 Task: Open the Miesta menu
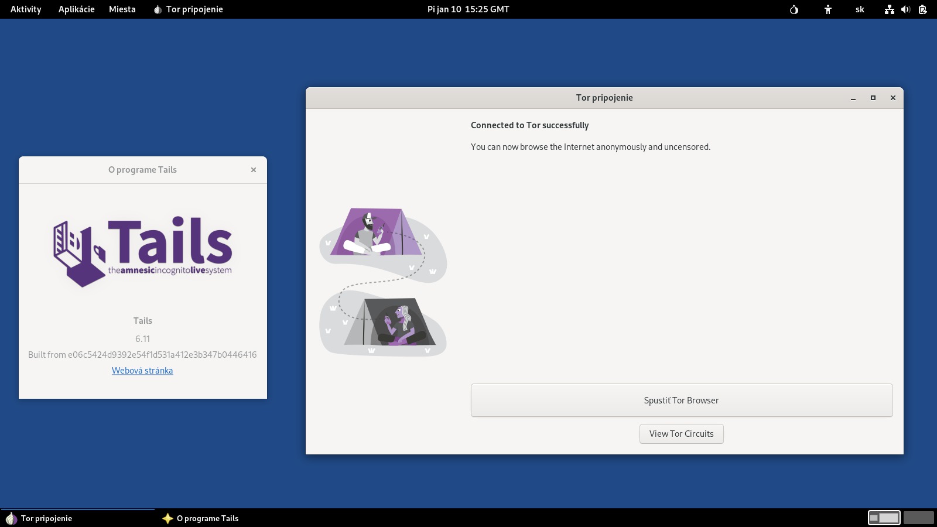coord(122,9)
